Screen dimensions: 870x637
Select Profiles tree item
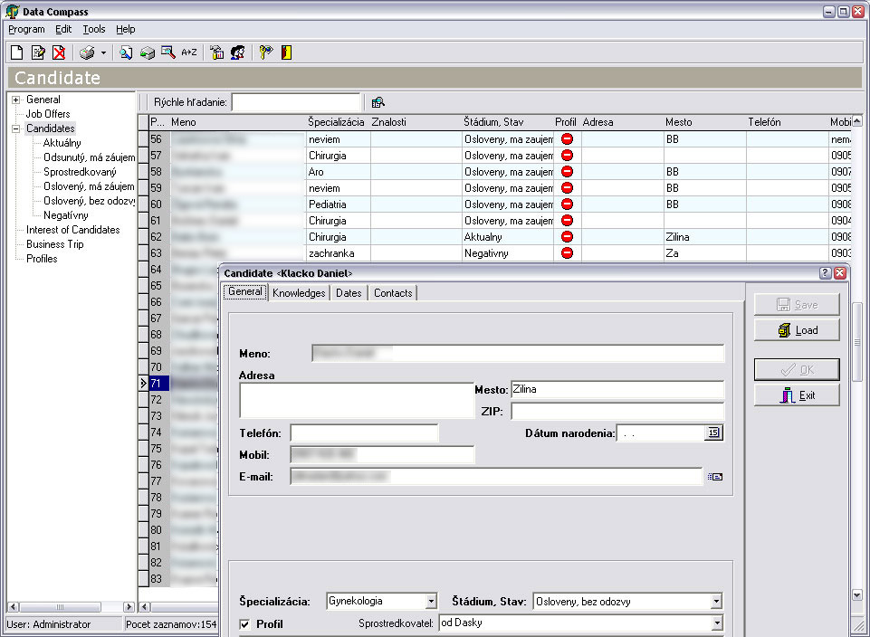[x=42, y=259]
